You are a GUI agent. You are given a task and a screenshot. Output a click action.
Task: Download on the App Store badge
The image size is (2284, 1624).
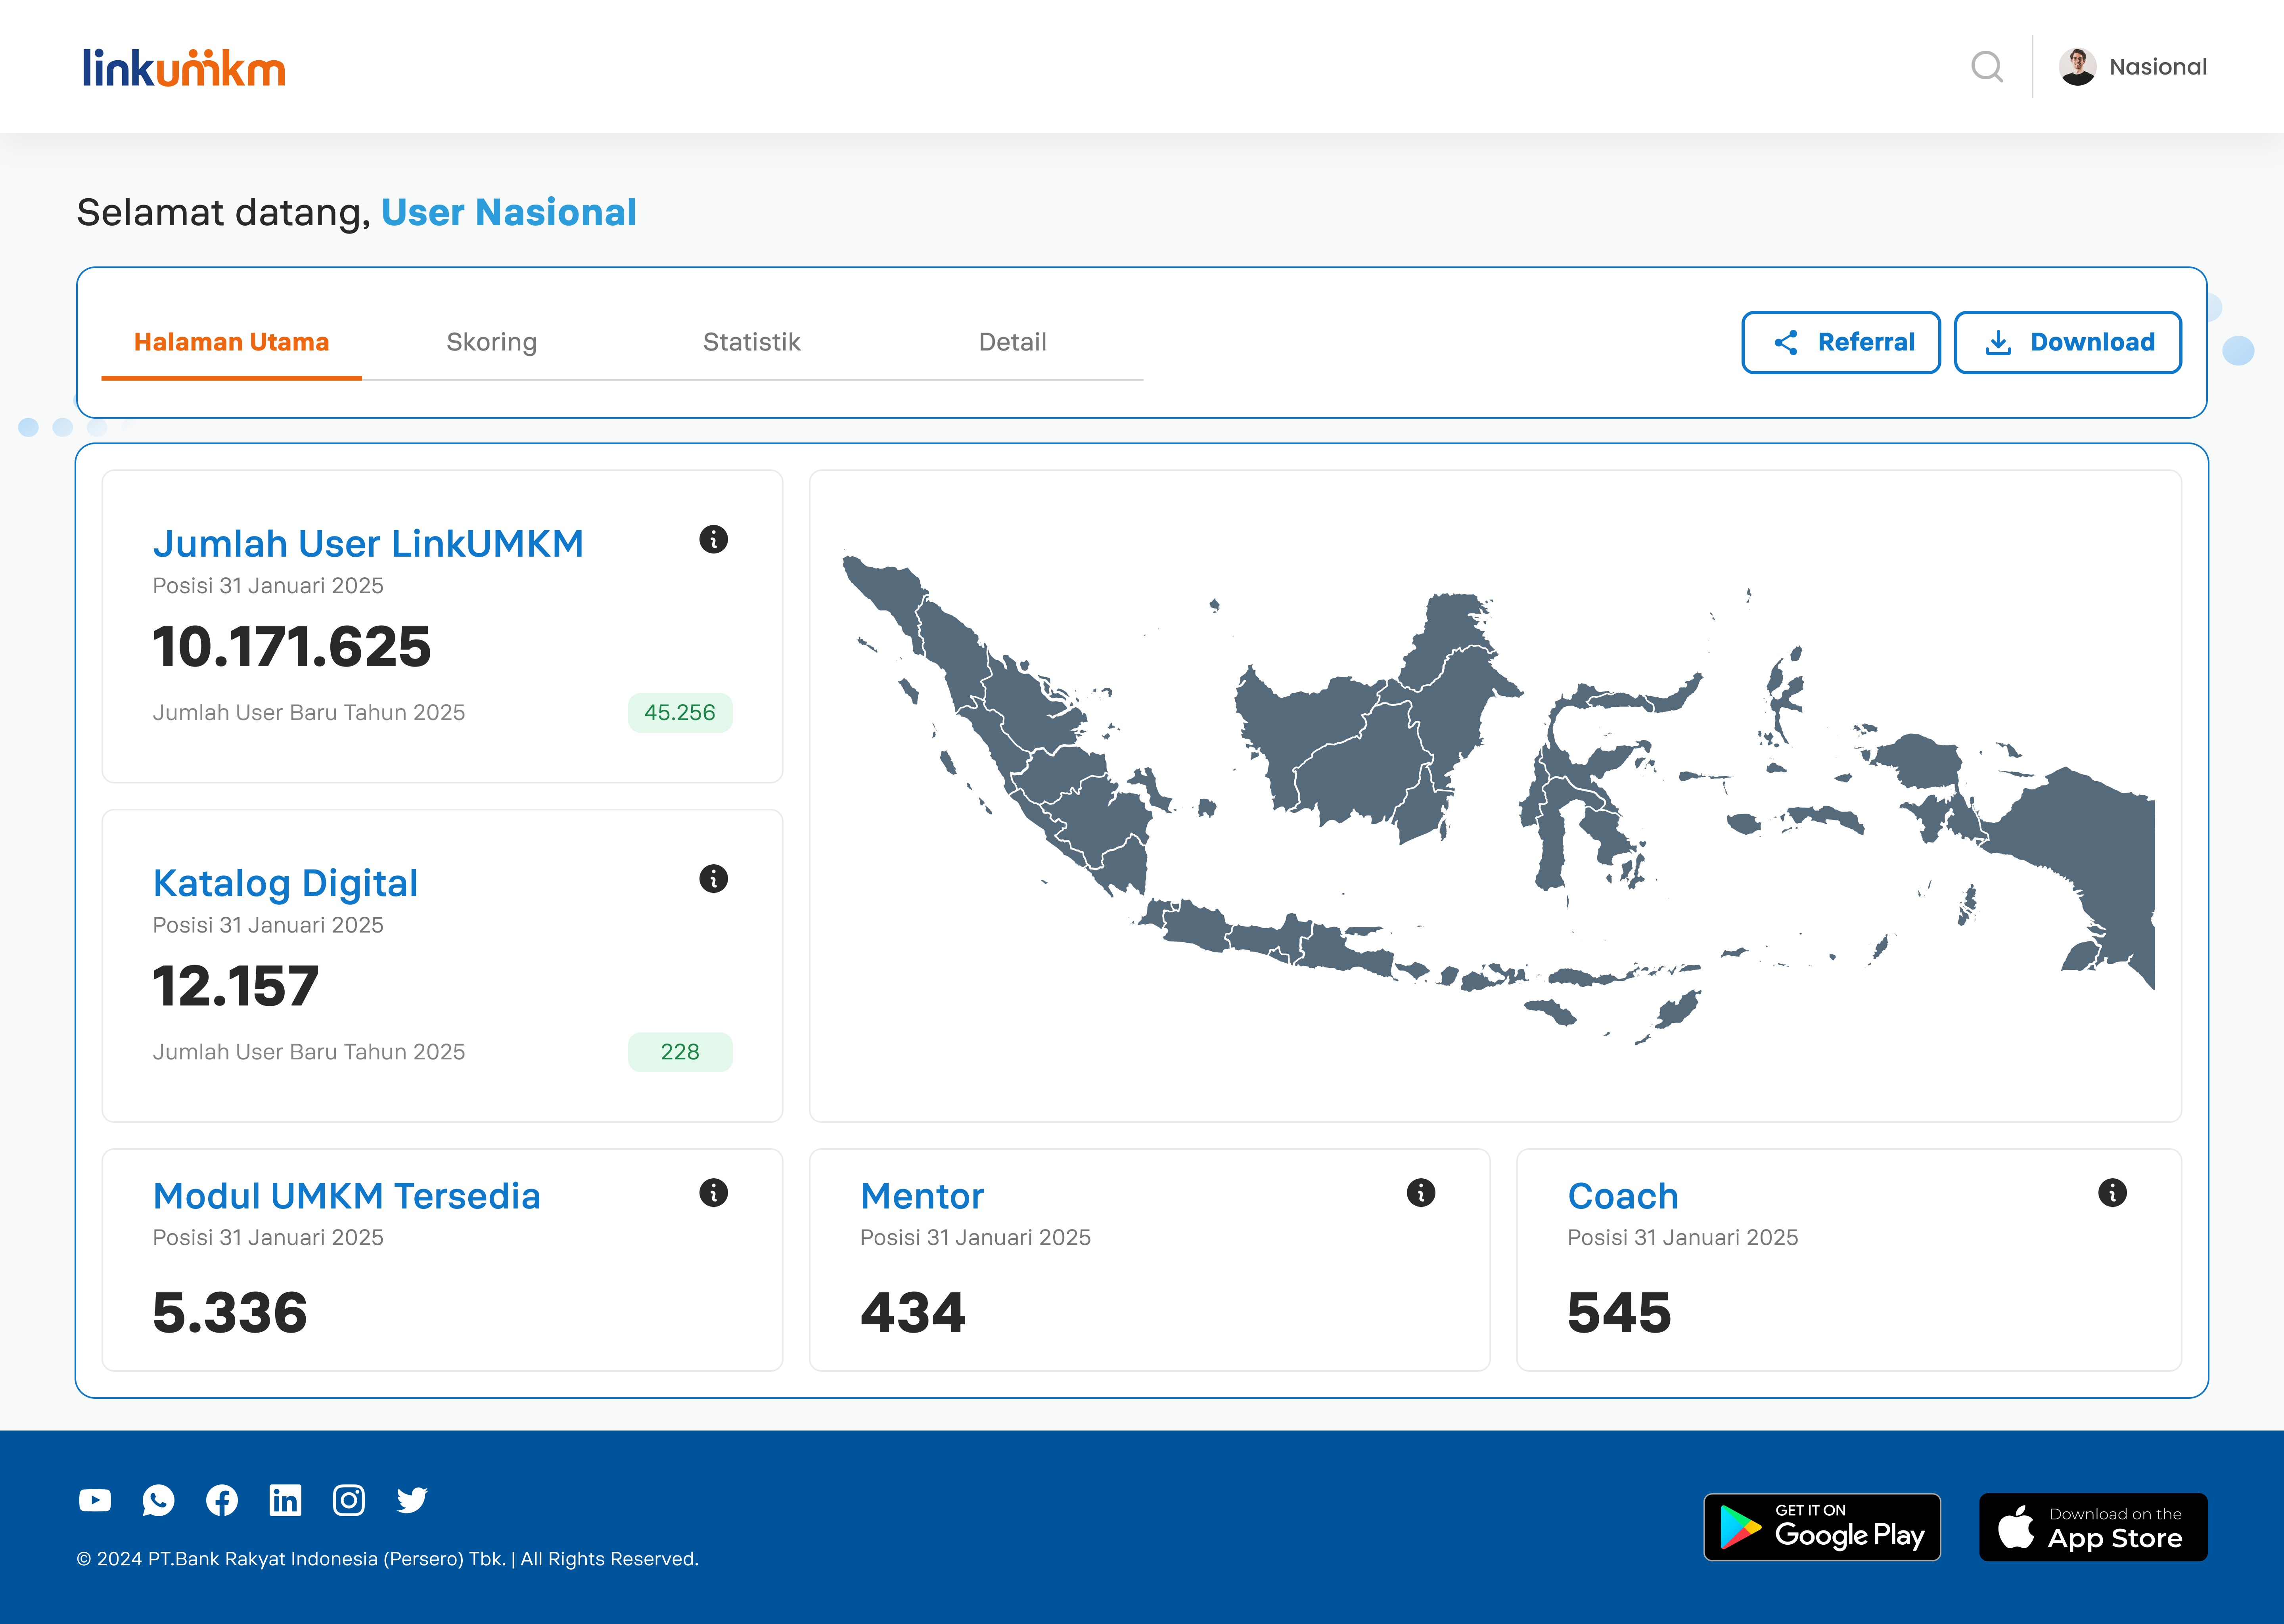click(2093, 1527)
